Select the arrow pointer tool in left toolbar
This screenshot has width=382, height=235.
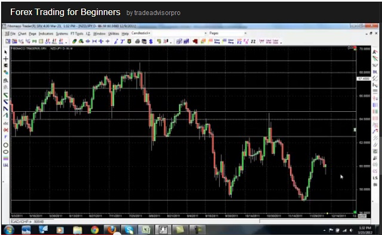tap(5, 52)
